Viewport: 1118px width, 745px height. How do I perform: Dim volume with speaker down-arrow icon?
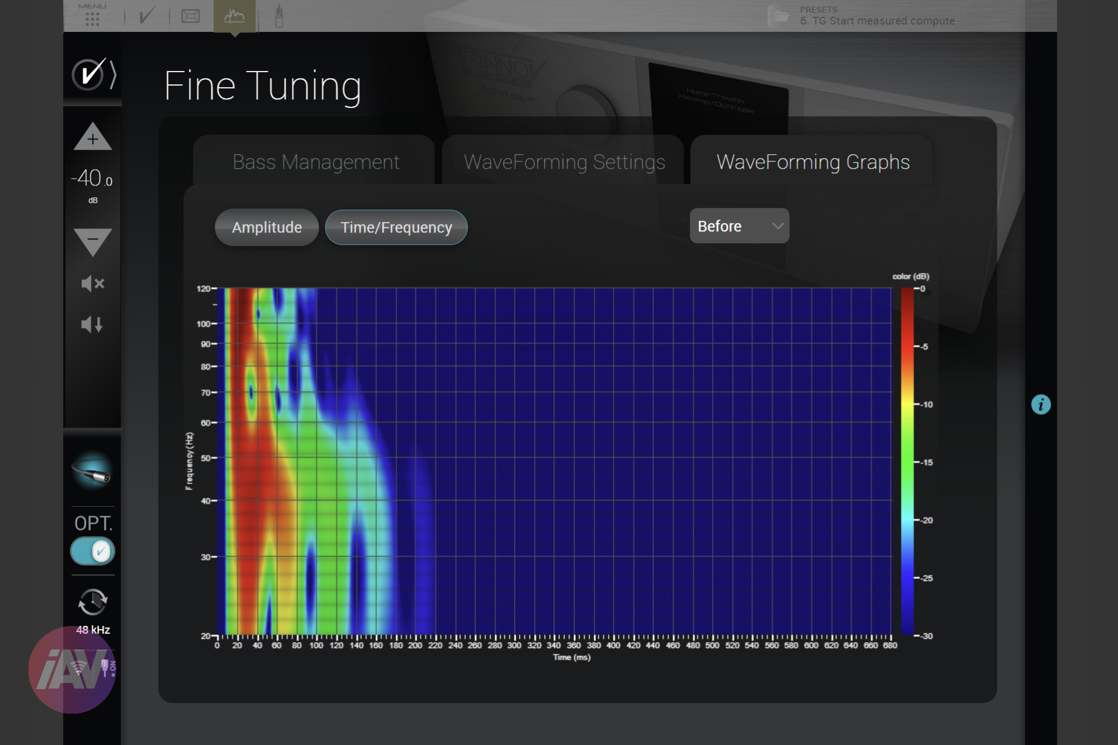click(93, 324)
